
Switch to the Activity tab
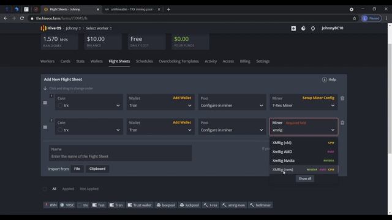(211, 61)
